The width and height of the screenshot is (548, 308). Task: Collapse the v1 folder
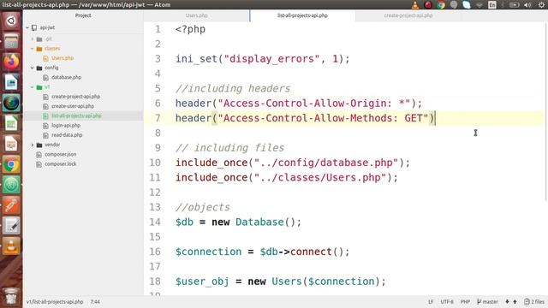point(33,87)
